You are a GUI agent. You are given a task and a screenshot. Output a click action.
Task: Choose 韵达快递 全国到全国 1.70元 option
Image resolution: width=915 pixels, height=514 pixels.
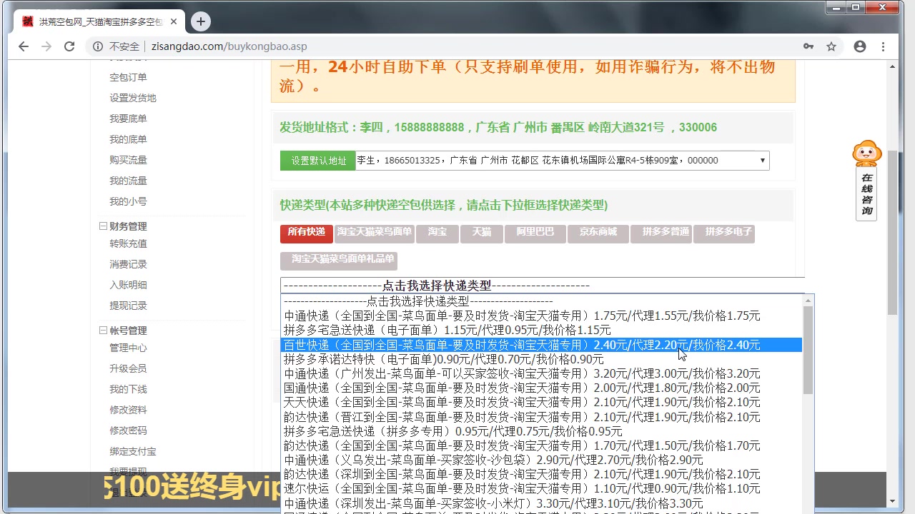[541, 445]
